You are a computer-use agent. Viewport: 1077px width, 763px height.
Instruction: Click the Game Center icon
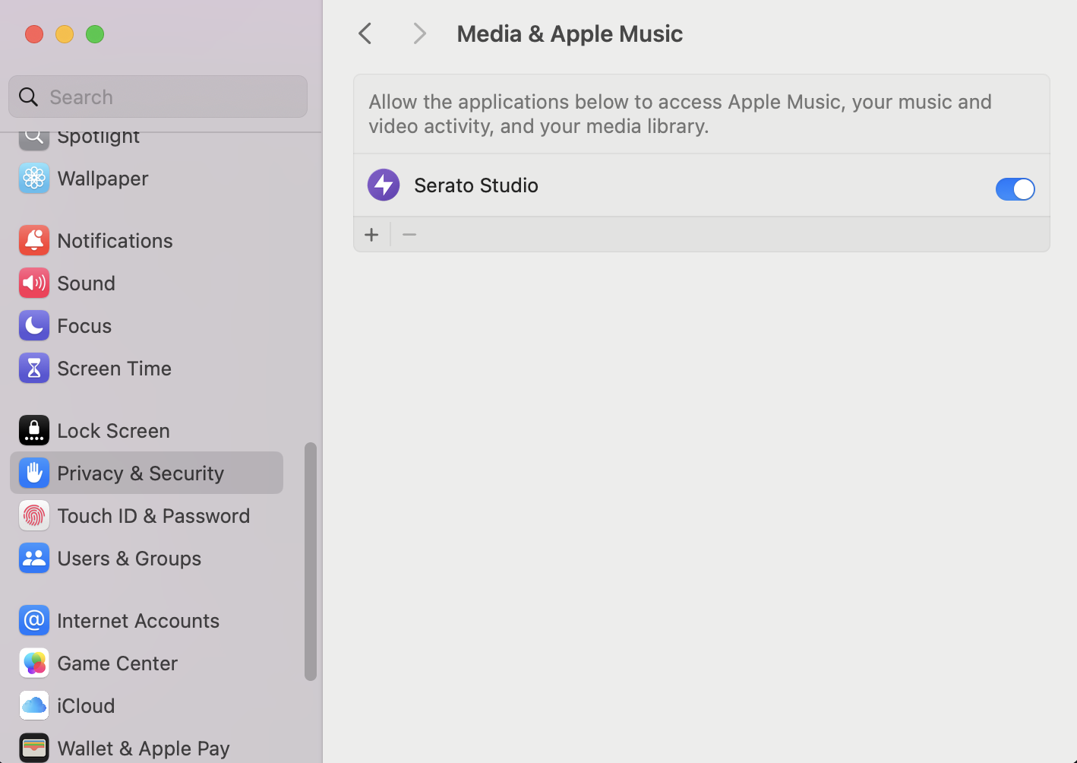[x=34, y=663]
